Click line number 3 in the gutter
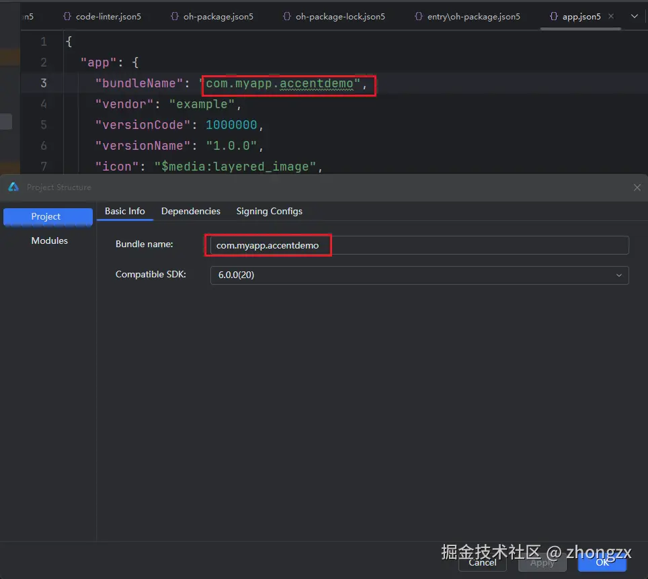The height and width of the screenshot is (579, 648). pos(44,83)
